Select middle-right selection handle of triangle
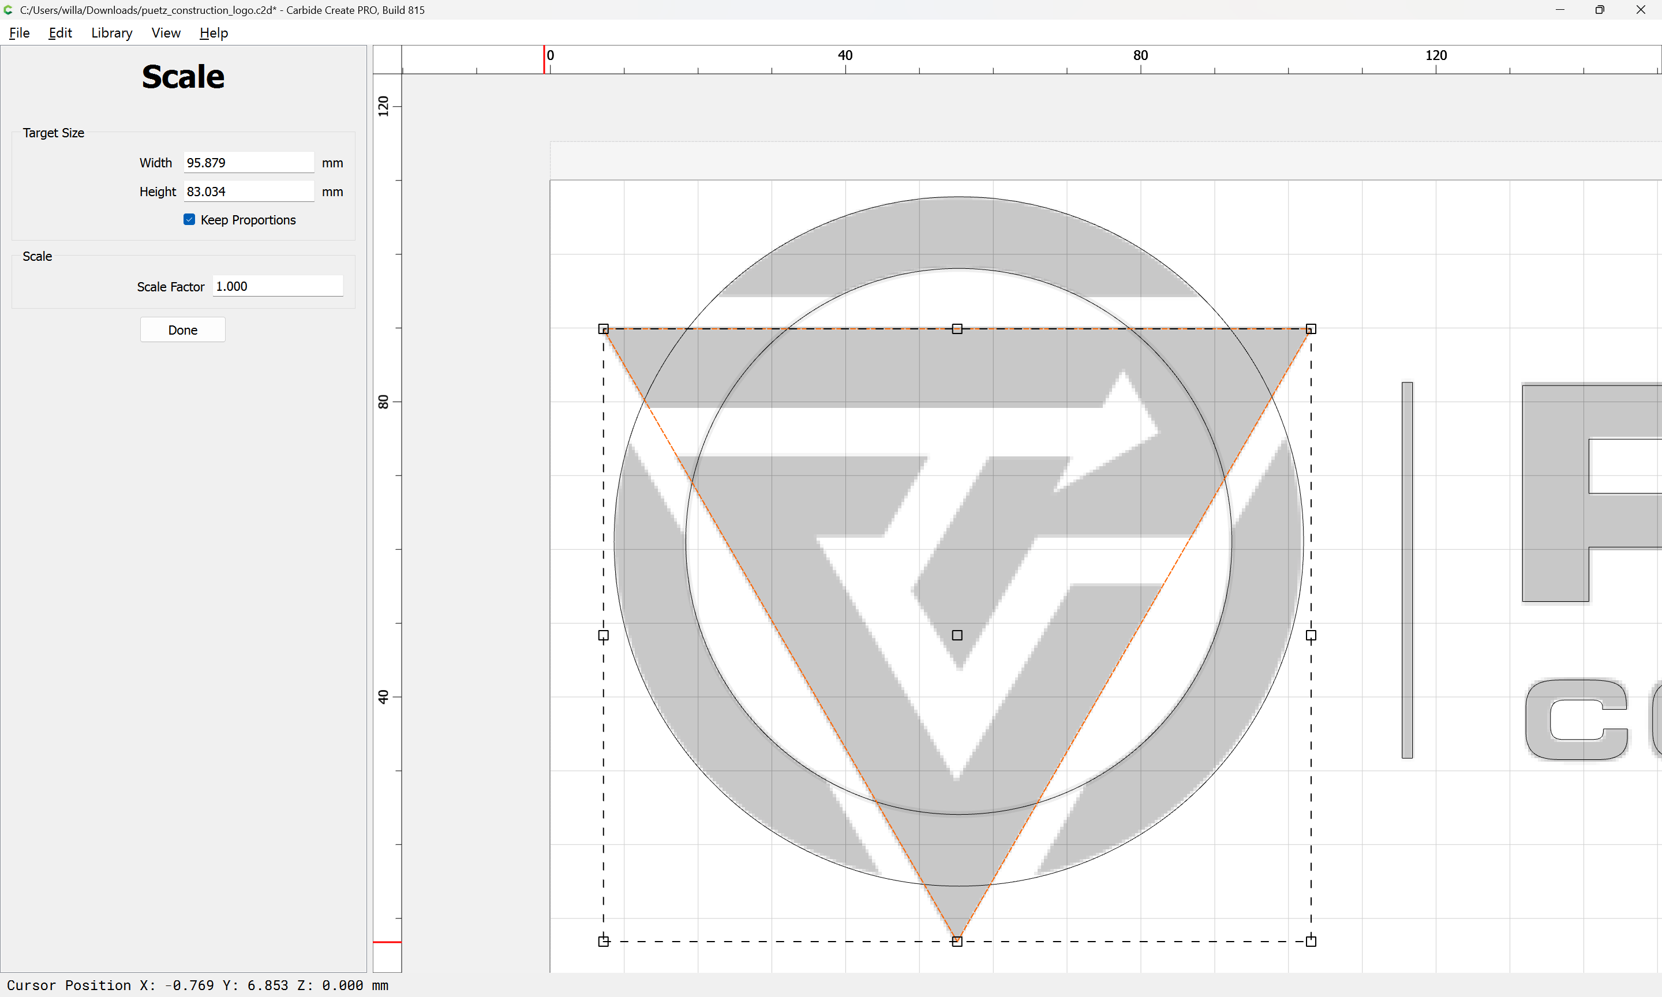 (x=1311, y=635)
